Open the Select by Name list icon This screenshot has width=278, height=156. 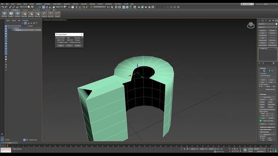(x=32, y=7)
